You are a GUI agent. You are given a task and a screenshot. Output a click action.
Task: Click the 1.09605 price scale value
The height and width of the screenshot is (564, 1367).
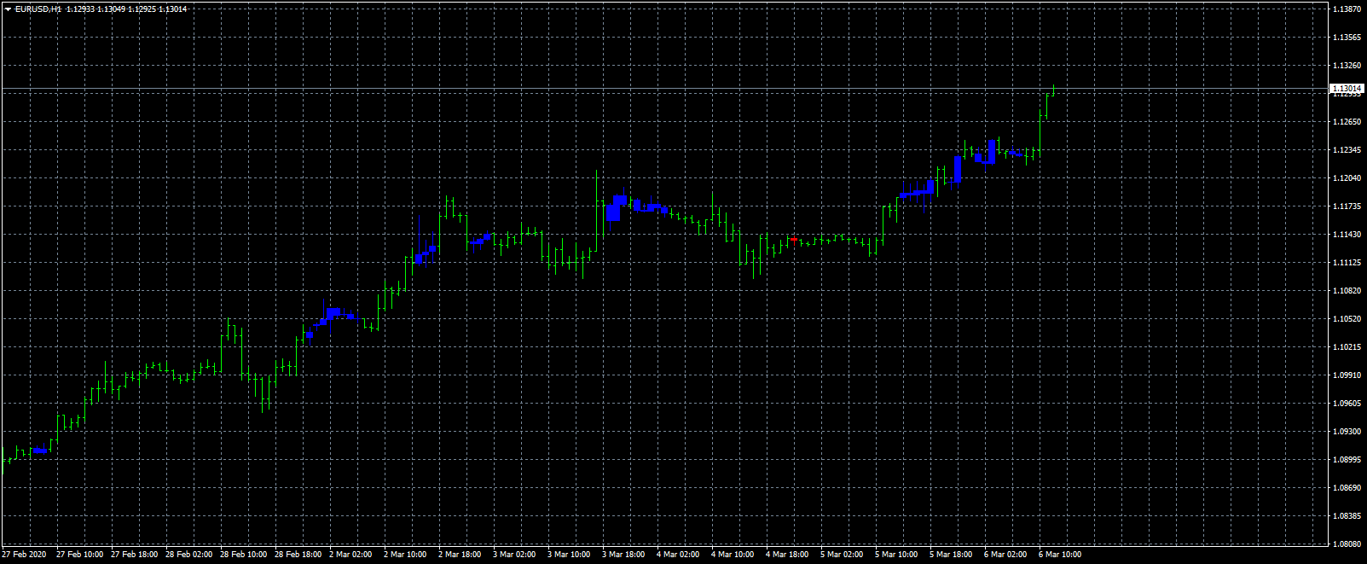(1347, 404)
